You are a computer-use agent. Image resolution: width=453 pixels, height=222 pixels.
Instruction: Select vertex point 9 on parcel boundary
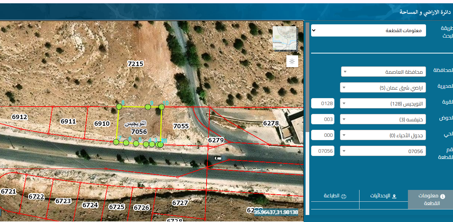148,107
